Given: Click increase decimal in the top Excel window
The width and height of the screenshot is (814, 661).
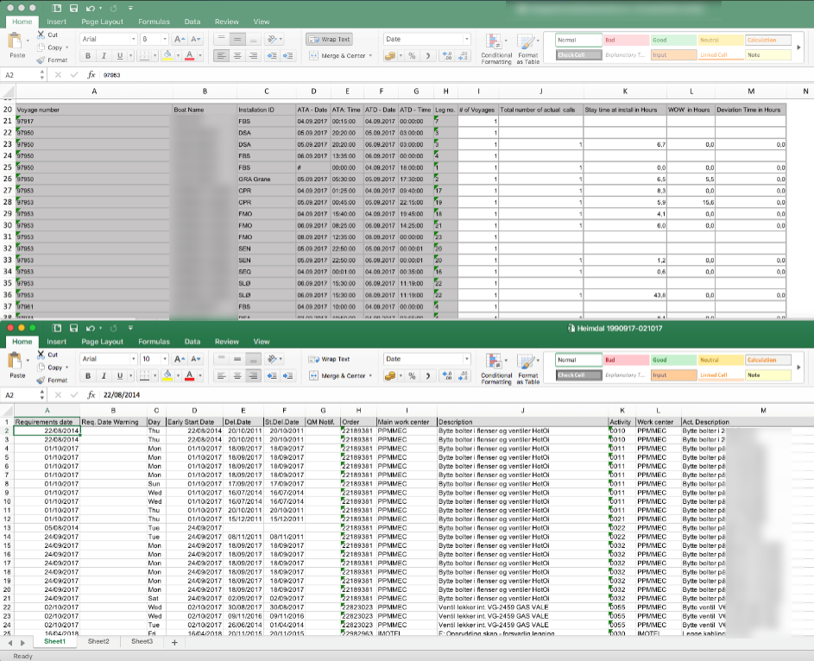Looking at the screenshot, I should tap(446, 55).
